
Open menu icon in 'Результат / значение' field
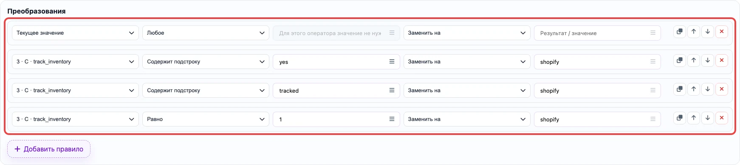tap(653, 33)
